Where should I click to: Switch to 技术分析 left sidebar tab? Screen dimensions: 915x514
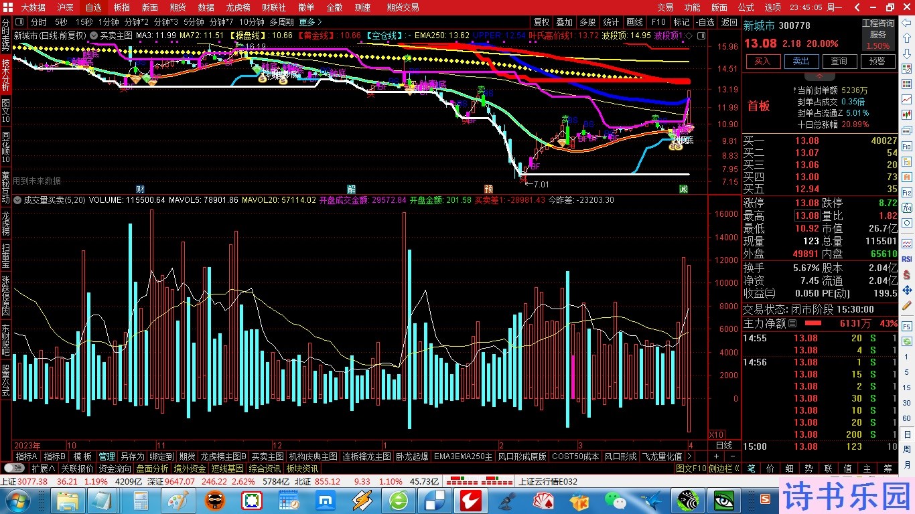(6, 75)
